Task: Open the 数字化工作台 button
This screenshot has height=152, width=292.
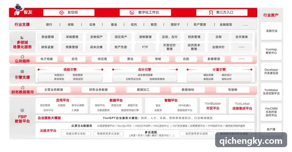Action: pos(145,12)
